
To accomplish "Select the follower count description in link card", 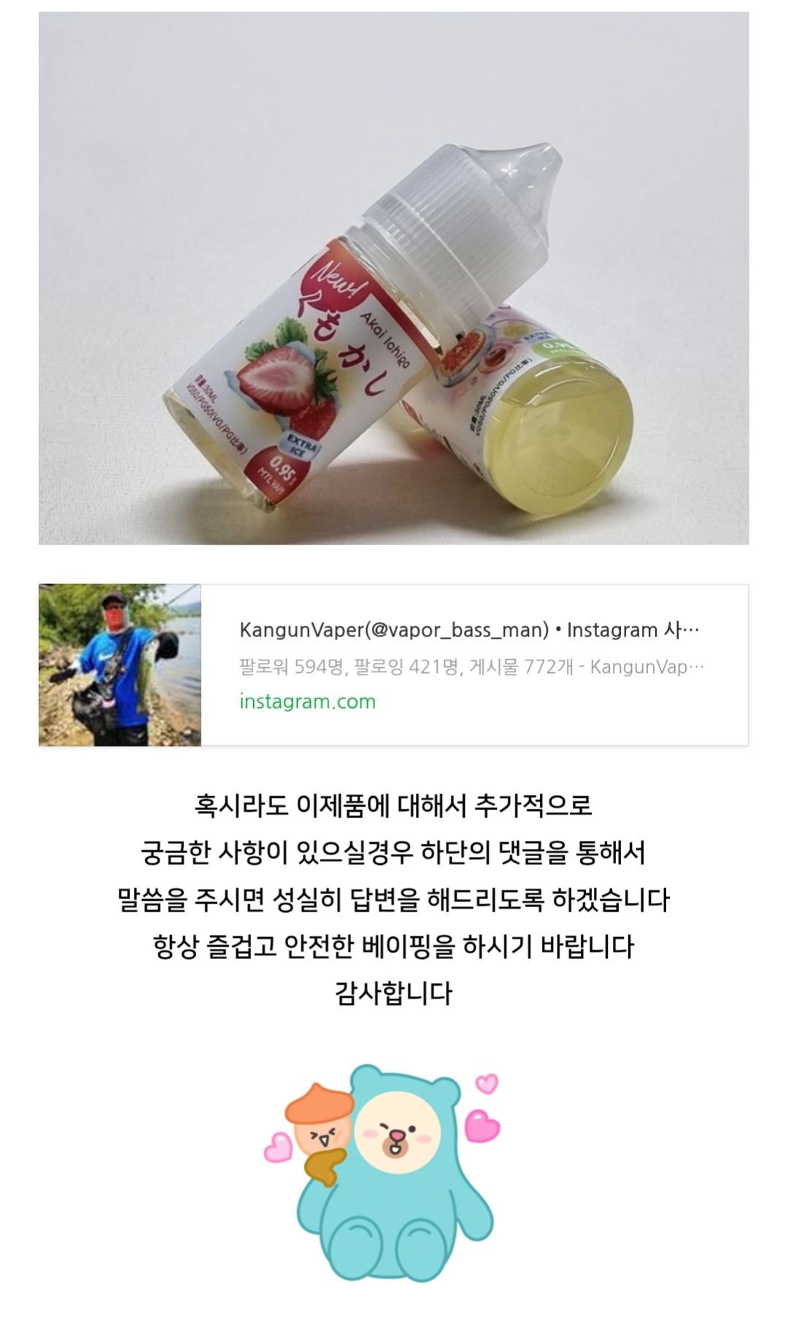I will (x=471, y=666).
